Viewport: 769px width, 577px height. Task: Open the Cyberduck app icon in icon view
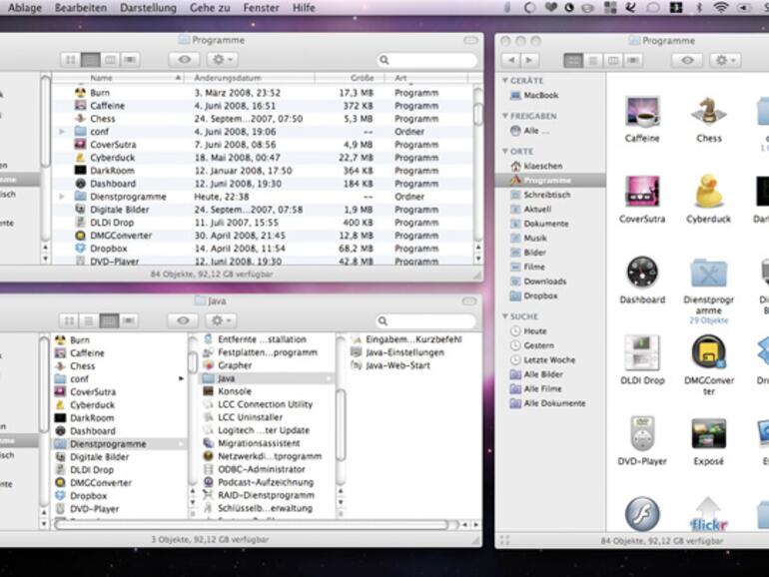click(x=708, y=191)
